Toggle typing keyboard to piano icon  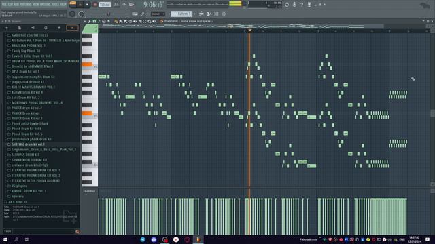(135, 14)
